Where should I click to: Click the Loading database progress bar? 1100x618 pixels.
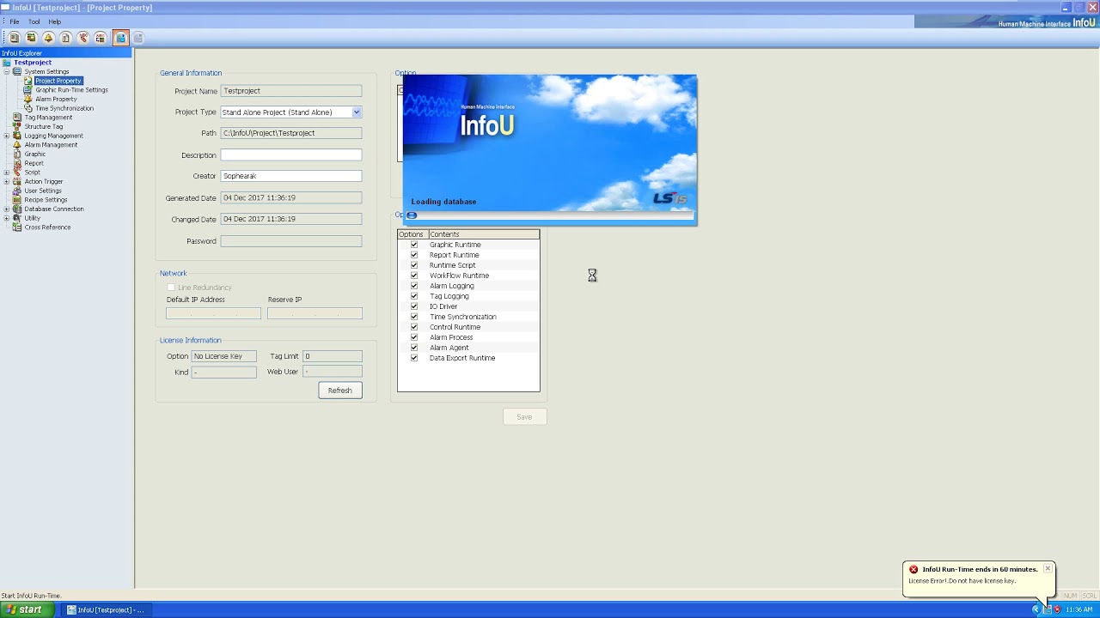[550, 215]
